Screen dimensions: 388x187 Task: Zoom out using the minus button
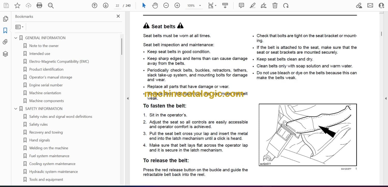tap(166, 5)
